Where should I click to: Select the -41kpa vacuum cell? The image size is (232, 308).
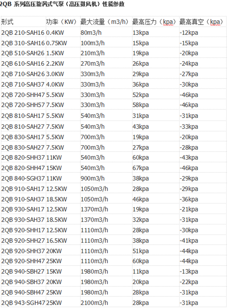click(189, 241)
